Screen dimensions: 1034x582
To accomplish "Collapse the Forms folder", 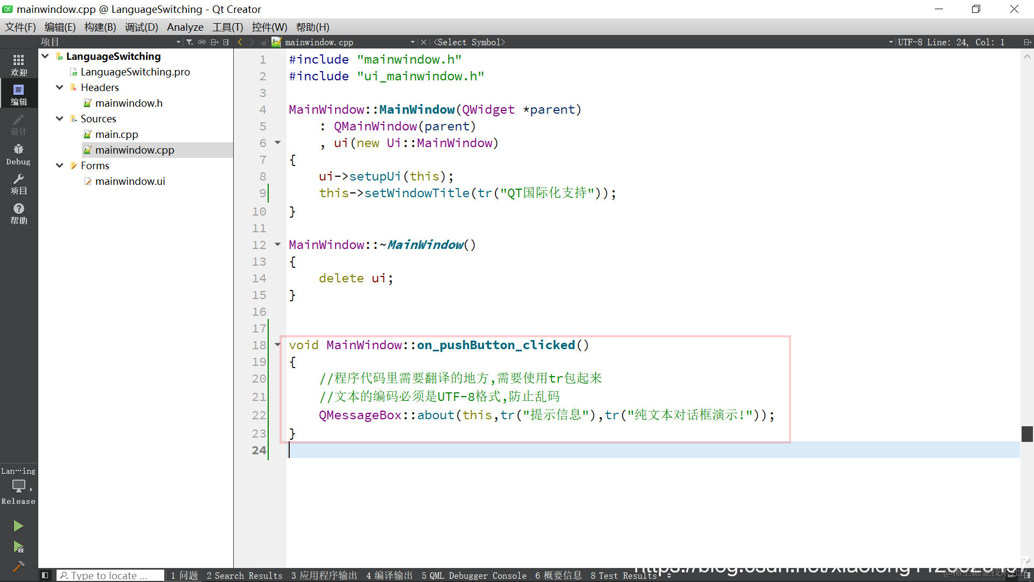I will 59,165.
